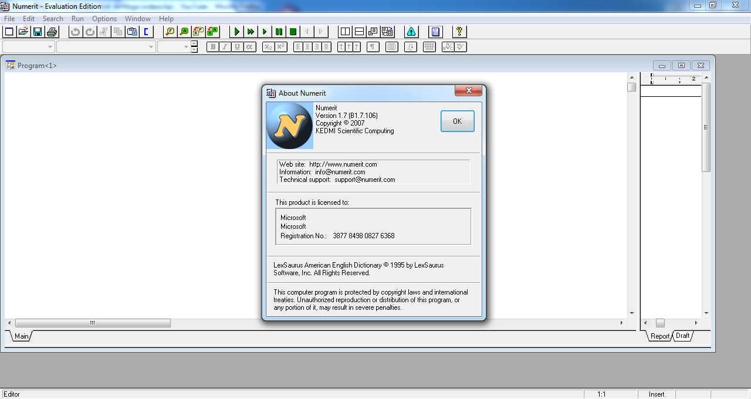Cascade windows using overlapping windows icon
The width and height of the screenshot is (751, 399).
[373, 32]
